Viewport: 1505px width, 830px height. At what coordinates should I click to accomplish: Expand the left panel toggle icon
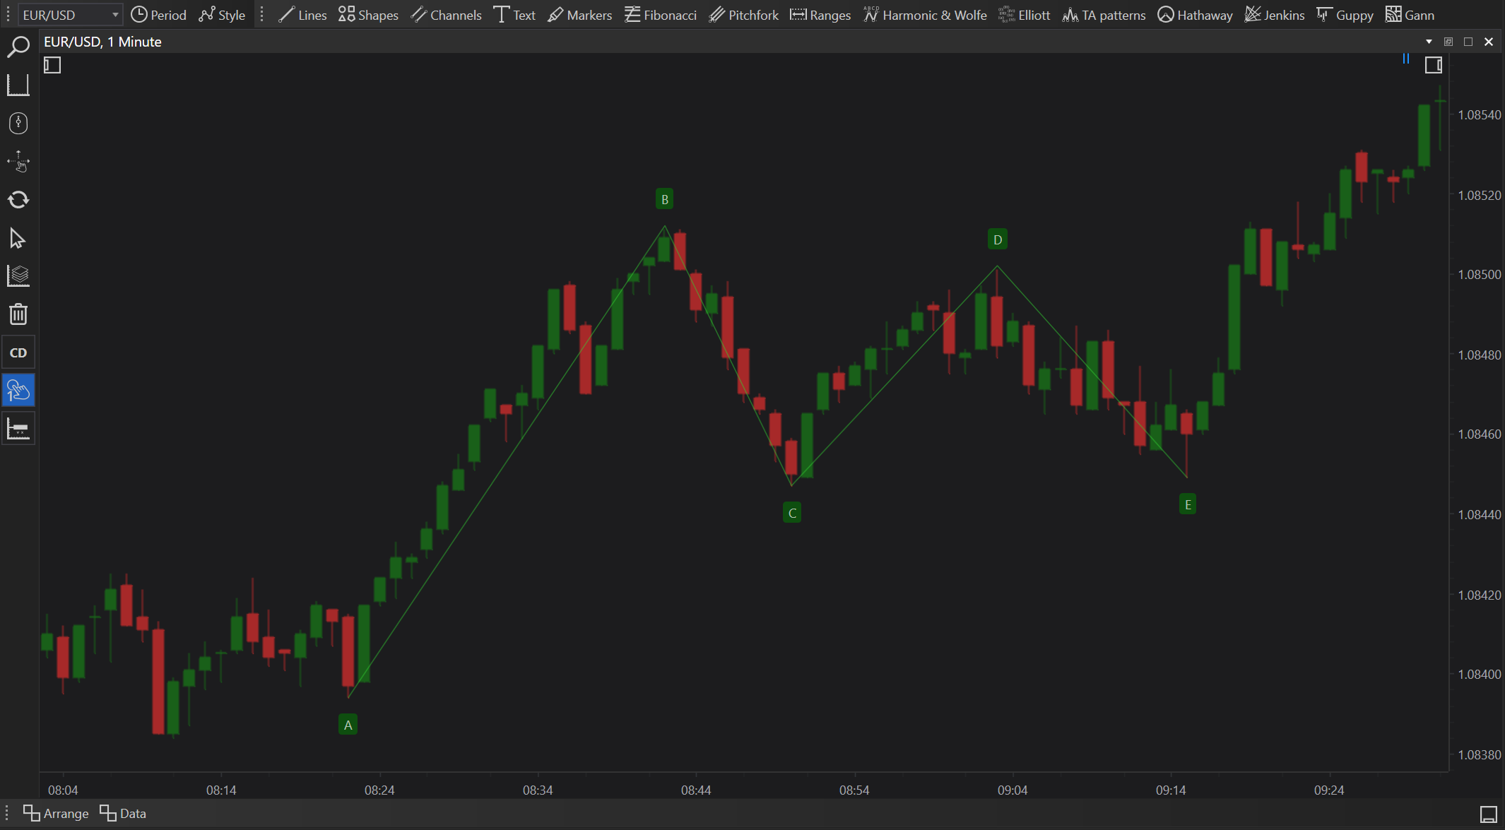52,66
